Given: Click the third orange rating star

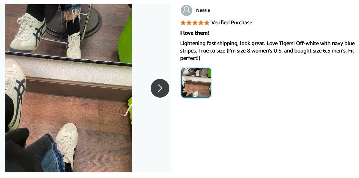Looking at the screenshot, I should click(195, 23).
